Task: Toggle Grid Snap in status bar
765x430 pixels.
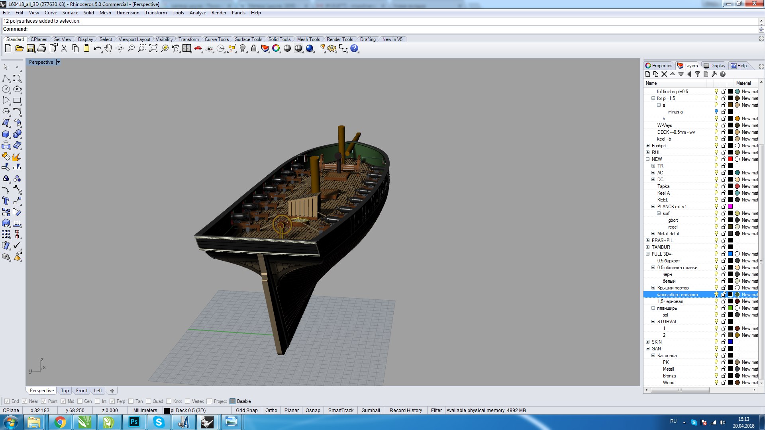Action: tap(247, 410)
